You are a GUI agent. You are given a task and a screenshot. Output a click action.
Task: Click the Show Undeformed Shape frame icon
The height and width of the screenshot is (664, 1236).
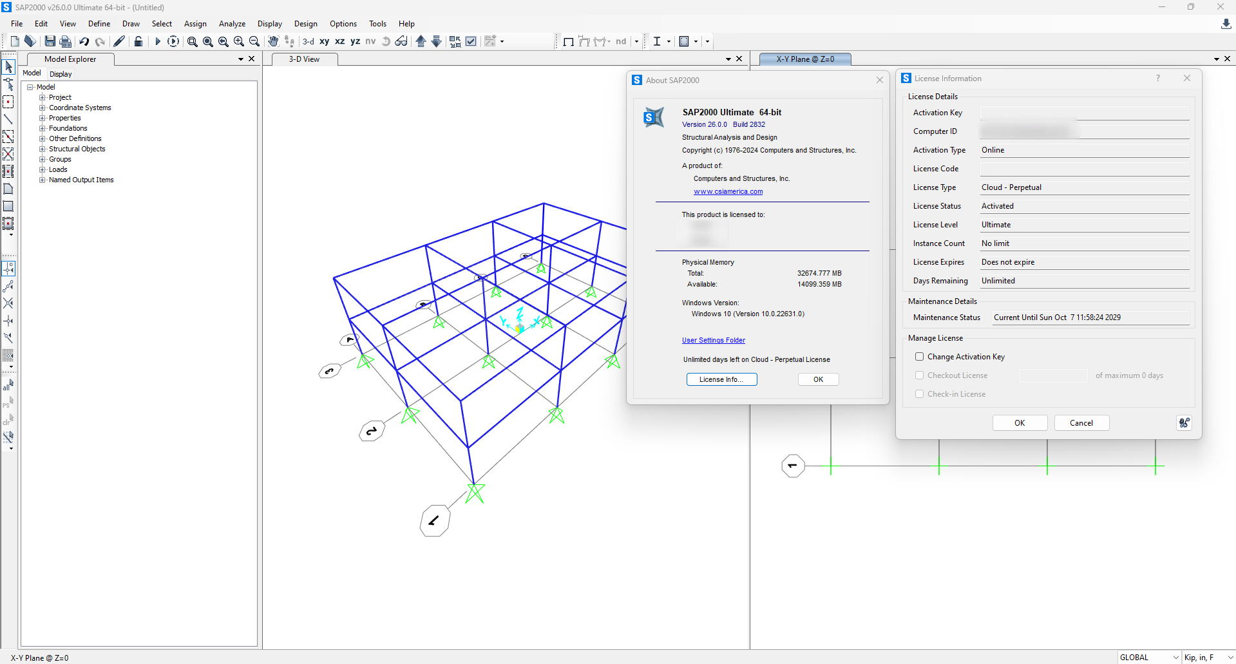(568, 41)
